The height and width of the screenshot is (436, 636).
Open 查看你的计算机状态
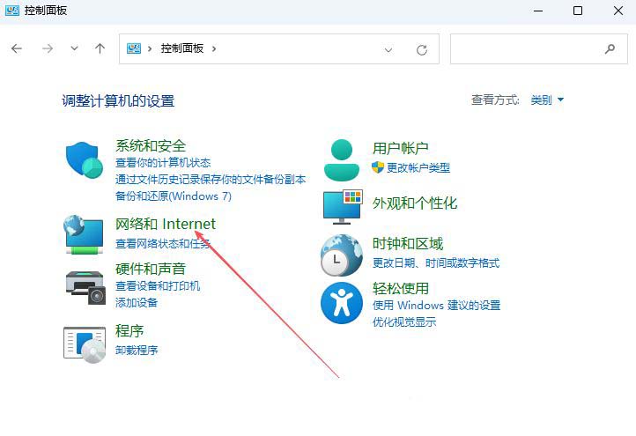click(x=163, y=163)
